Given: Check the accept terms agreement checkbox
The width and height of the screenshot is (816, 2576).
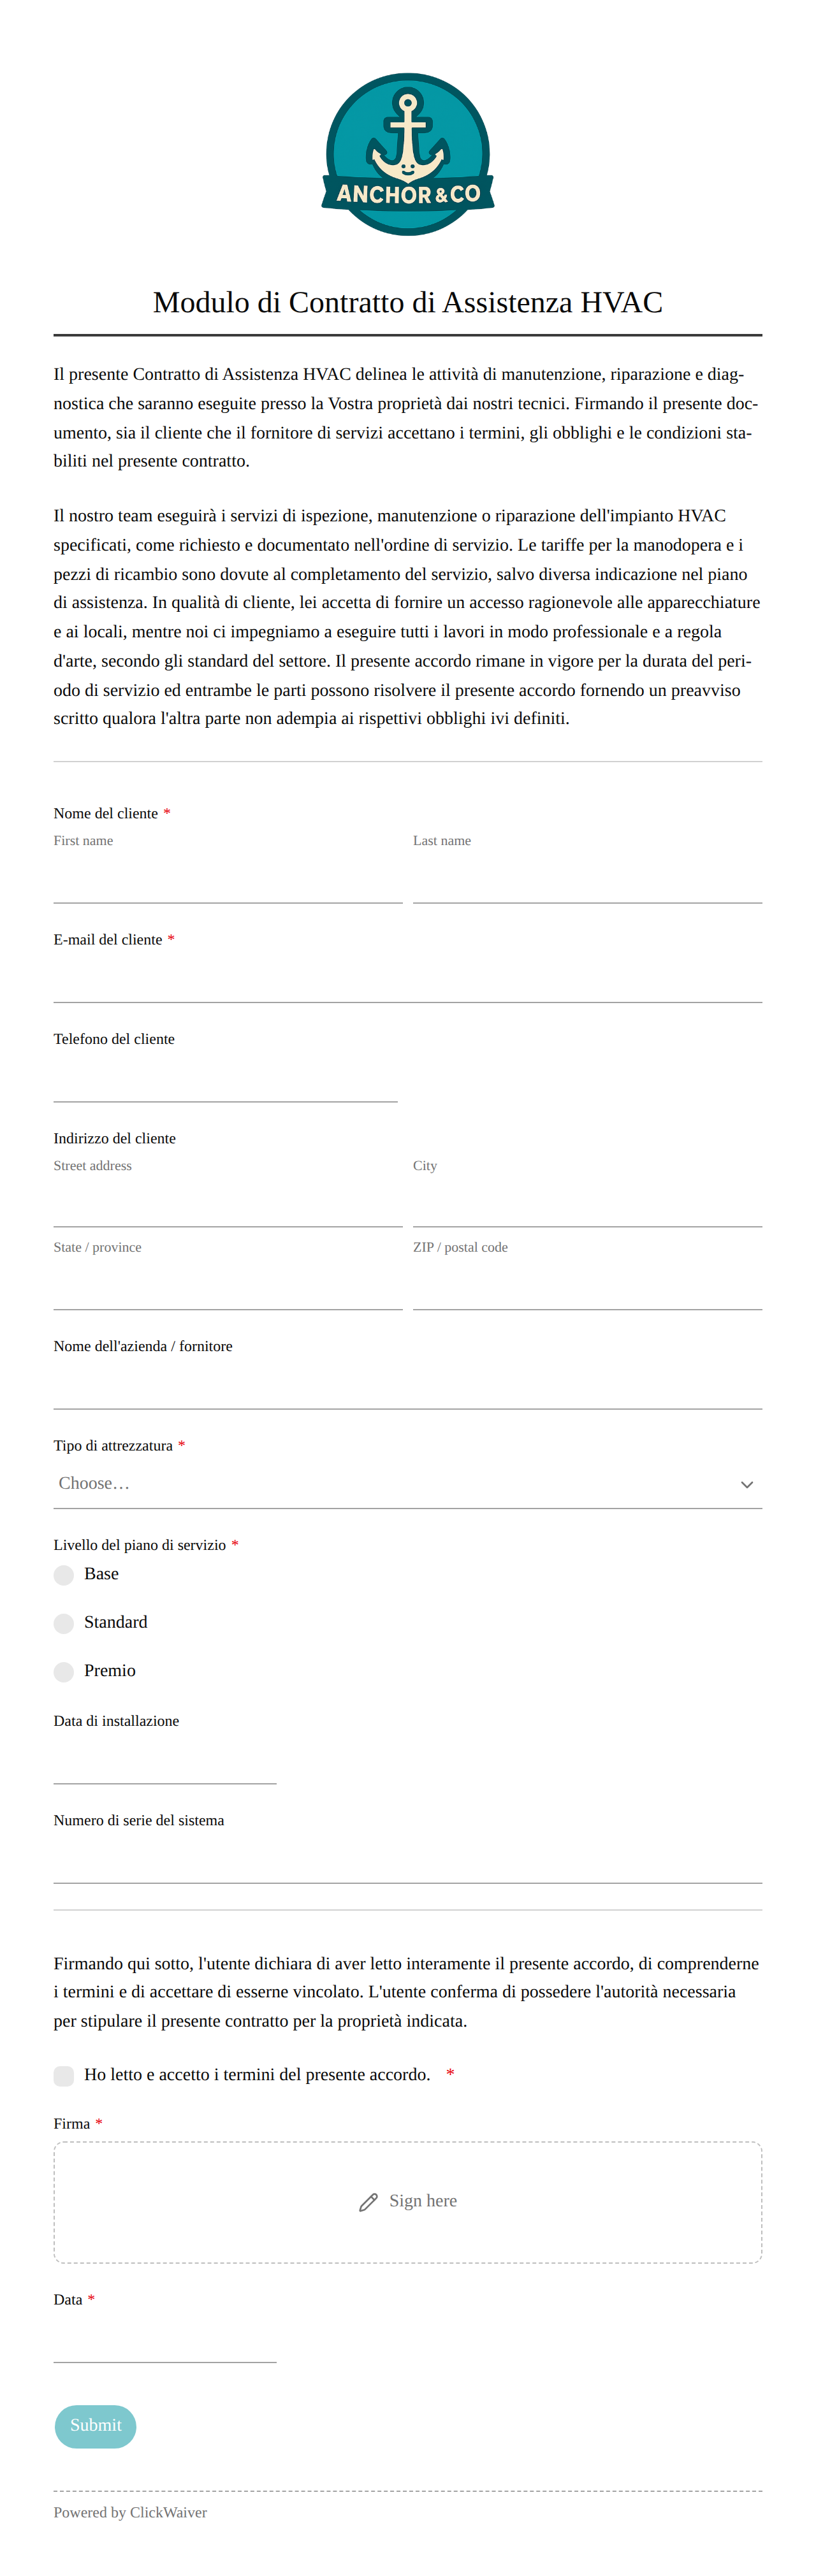Looking at the screenshot, I should (64, 2076).
